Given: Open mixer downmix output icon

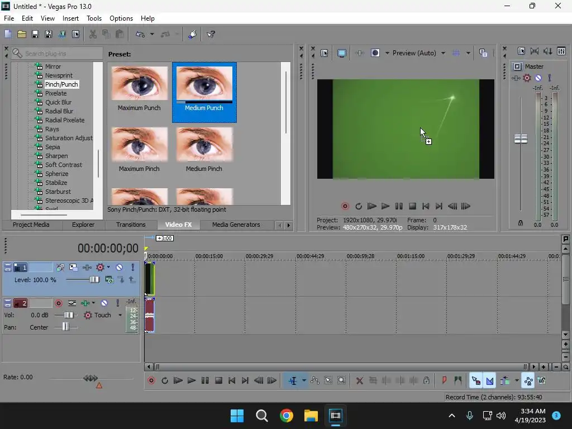Looking at the screenshot, I should point(535,51).
